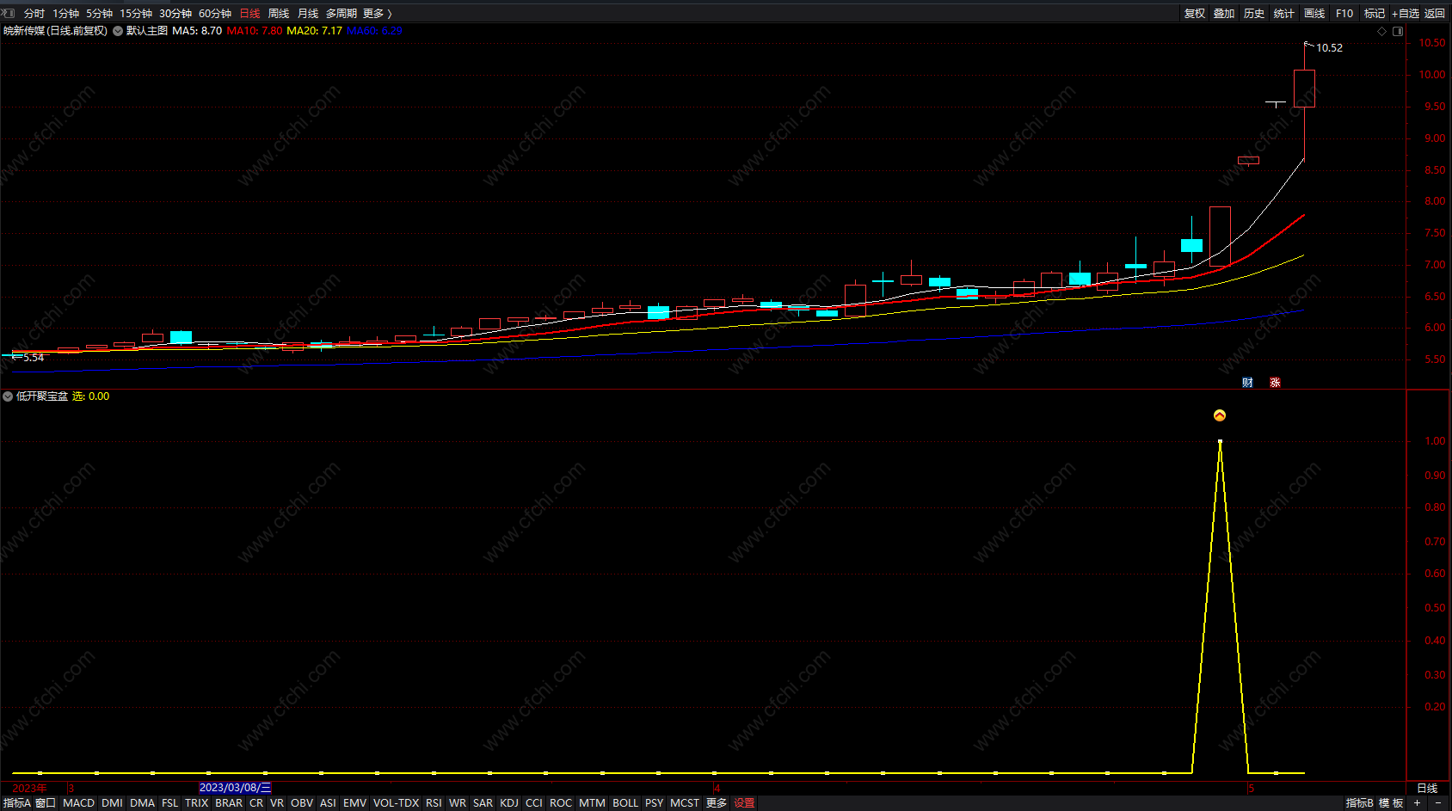Open the 模板 template option
The width and height of the screenshot is (1452, 811).
(1391, 803)
